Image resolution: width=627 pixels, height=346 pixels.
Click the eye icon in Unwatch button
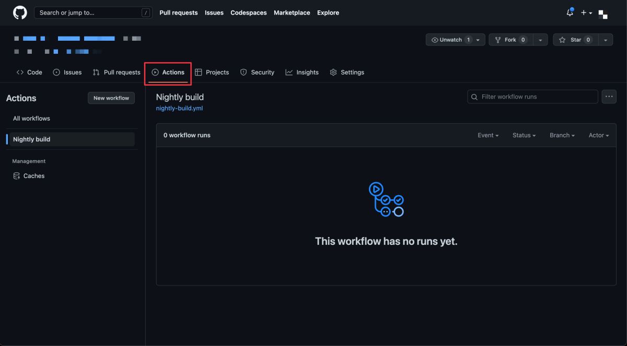point(435,40)
